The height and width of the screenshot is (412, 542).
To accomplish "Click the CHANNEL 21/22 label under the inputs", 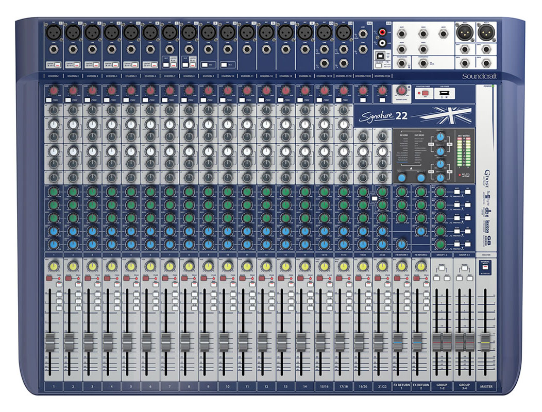I will [x=382, y=76].
